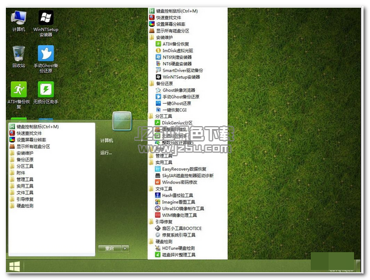Open NT6硬盘安装器 from program list
Image resolution: width=370 pixels, height=280 pixels.
173,64
